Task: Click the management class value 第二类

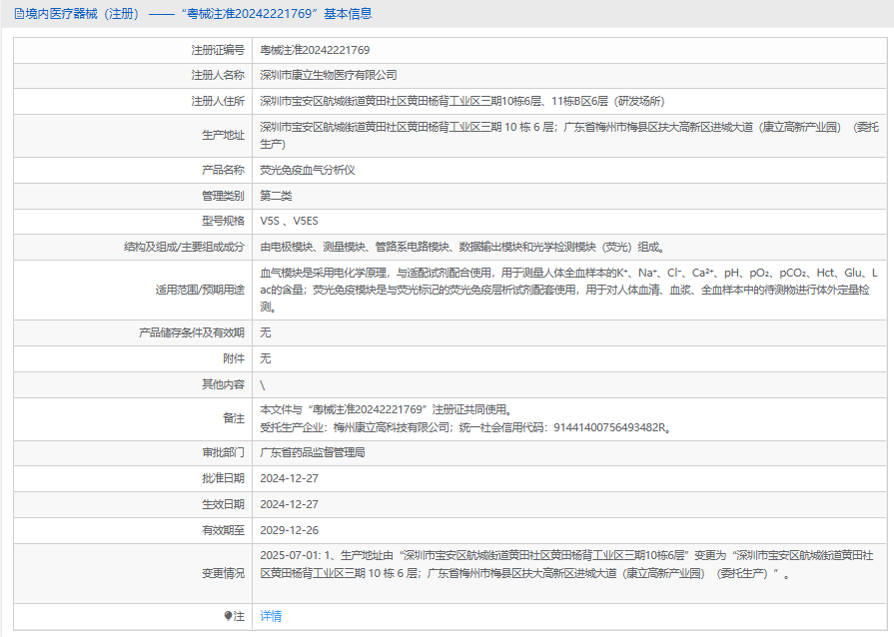Action: pyautogui.click(x=276, y=196)
